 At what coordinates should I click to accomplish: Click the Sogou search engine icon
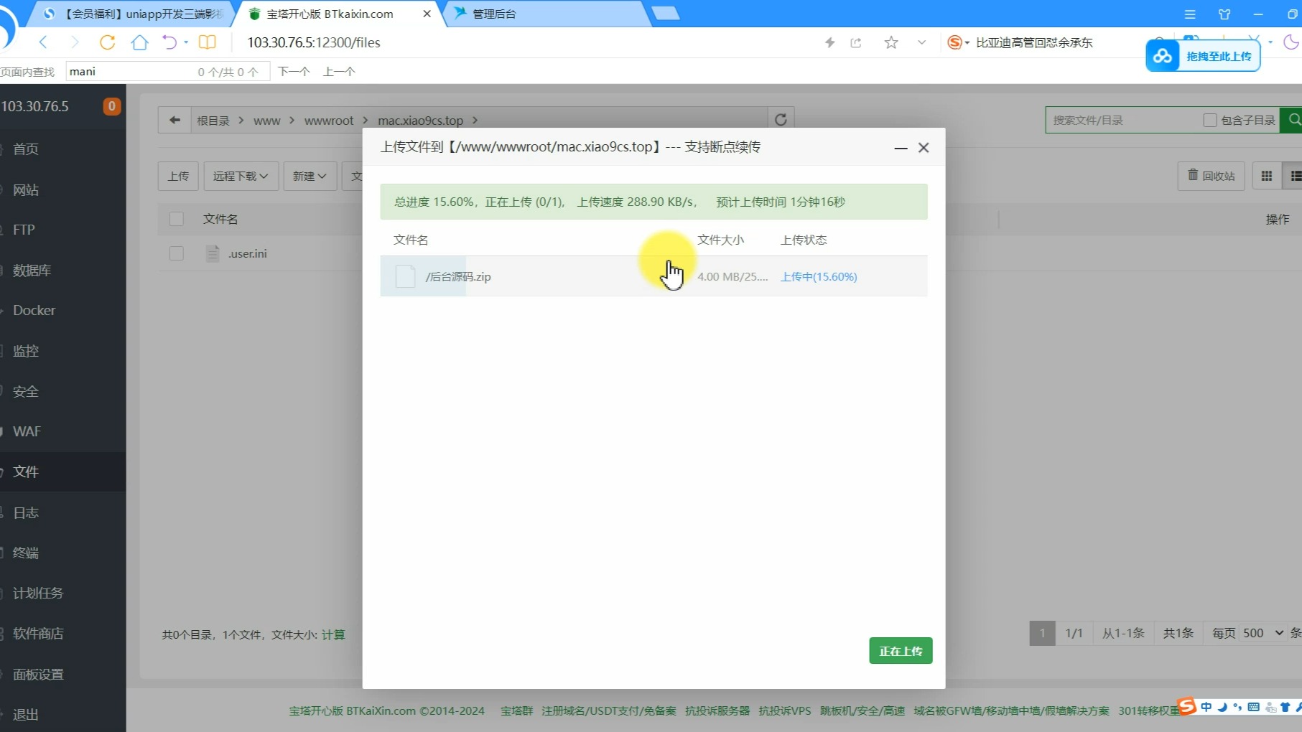pos(954,43)
